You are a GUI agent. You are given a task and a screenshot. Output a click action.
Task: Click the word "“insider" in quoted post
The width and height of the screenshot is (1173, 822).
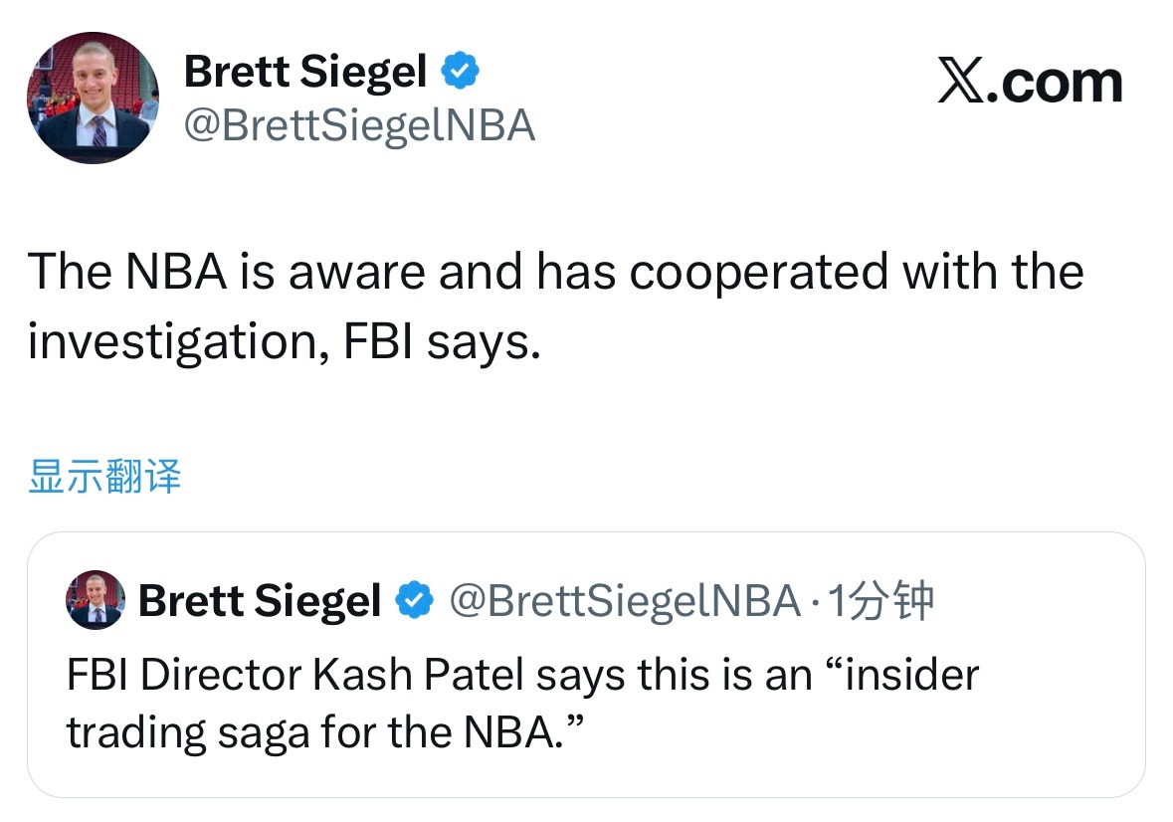coord(901,675)
